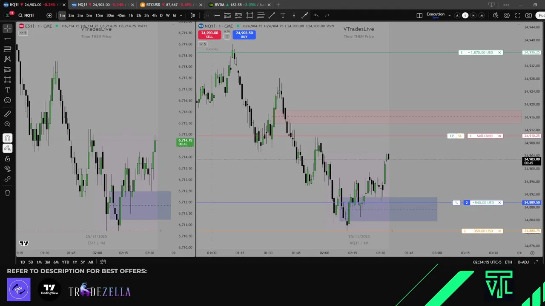545x306 pixels.
Task: Toggle stay in drawing mode
Action: tap(7, 148)
